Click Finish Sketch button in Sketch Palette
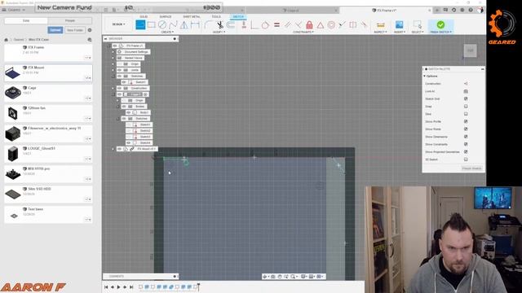 pyautogui.click(x=471, y=168)
